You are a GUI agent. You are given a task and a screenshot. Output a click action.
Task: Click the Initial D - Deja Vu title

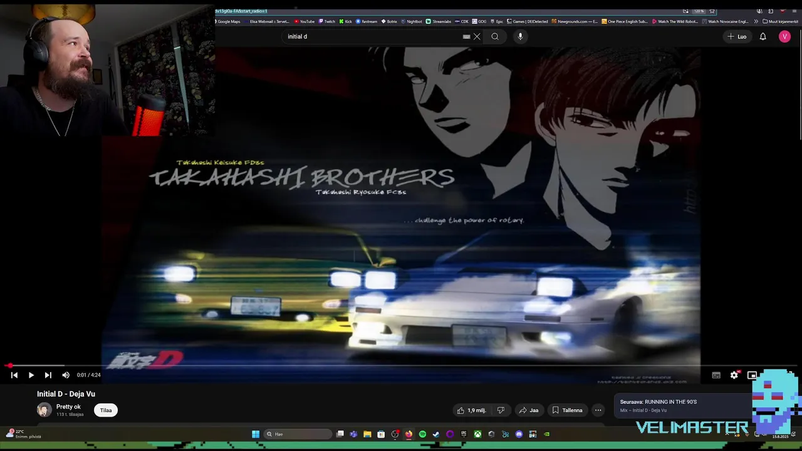(x=66, y=394)
